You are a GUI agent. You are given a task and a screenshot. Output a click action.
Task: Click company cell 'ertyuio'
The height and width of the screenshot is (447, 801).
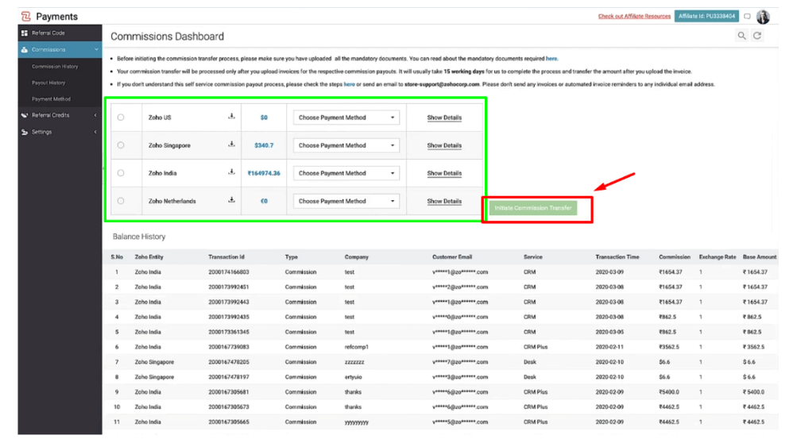click(x=353, y=377)
